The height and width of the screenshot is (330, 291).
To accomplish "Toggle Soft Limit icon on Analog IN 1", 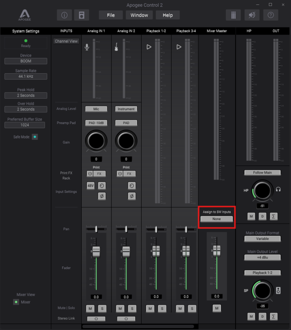I will (x=102, y=186).
